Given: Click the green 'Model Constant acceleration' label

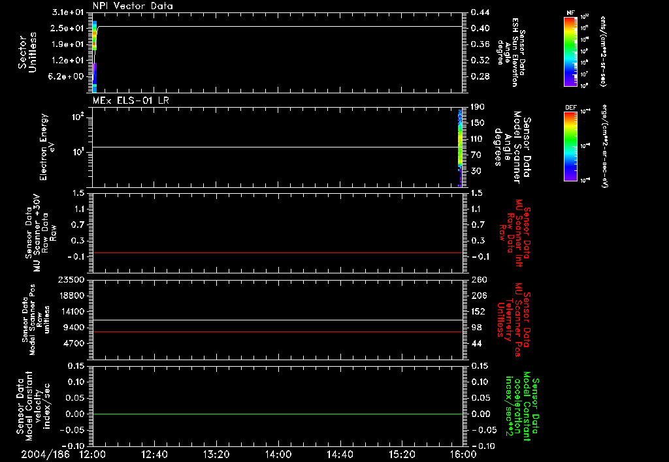Looking at the screenshot, I should pos(522,406).
